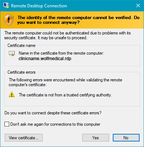The image size is (144, 147).
Task: Click the clinicname.wolfmedical.rdp certificate name
Action: pos(45,59)
